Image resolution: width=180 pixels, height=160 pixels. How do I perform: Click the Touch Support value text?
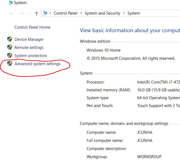click(158, 106)
